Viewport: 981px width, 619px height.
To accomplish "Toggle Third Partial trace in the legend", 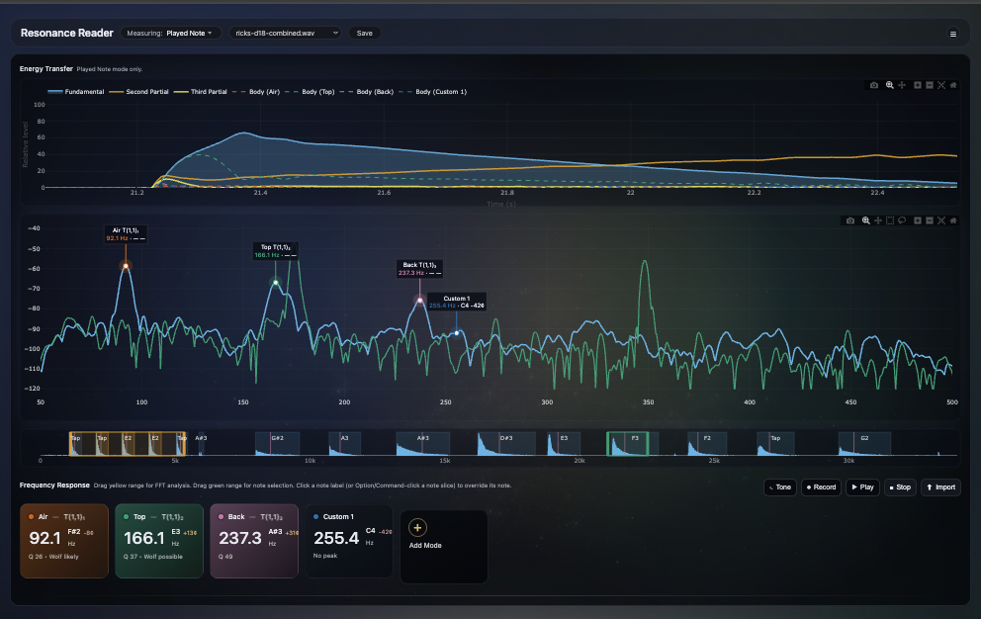I will [201, 92].
